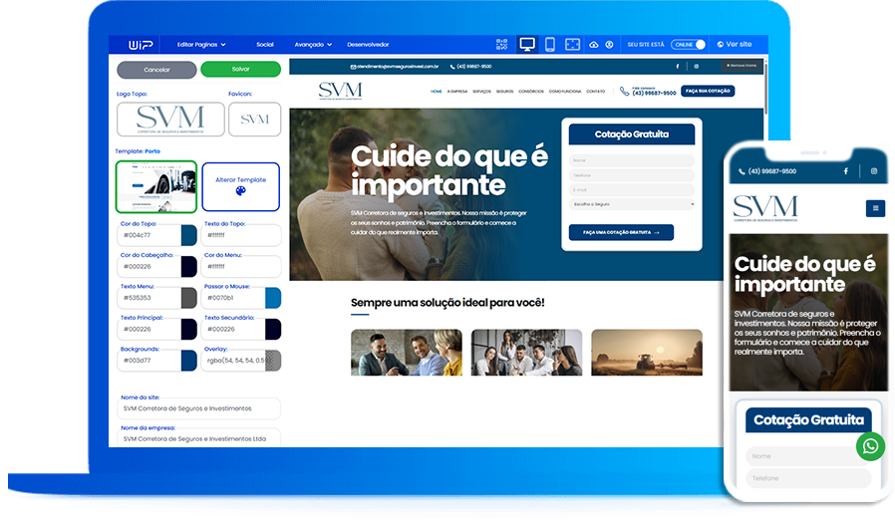The height and width of the screenshot is (521, 895).
Task: Open the Cor do Cabeçalho color swatch
Action: tap(189, 267)
